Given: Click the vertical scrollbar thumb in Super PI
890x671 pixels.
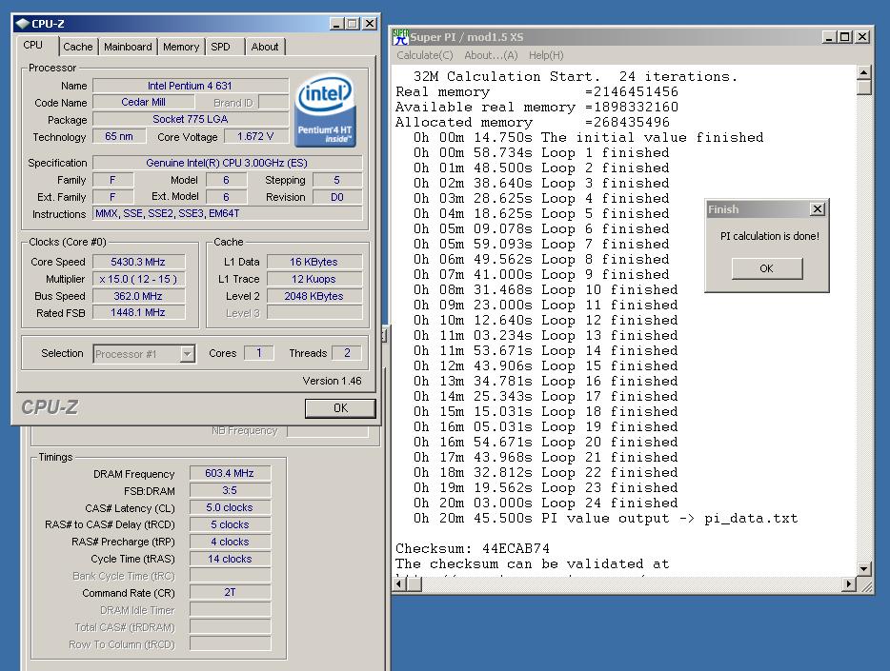Looking at the screenshot, I should pyautogui.click(x=863, y=88).
